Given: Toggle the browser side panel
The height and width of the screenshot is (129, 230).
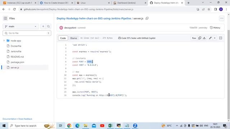Looking at the screenshot, I should click(216, 9).
